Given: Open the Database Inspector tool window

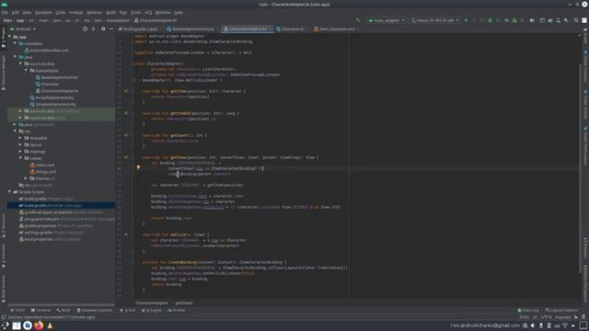Looking at the screenshot, I should point(95,311).
